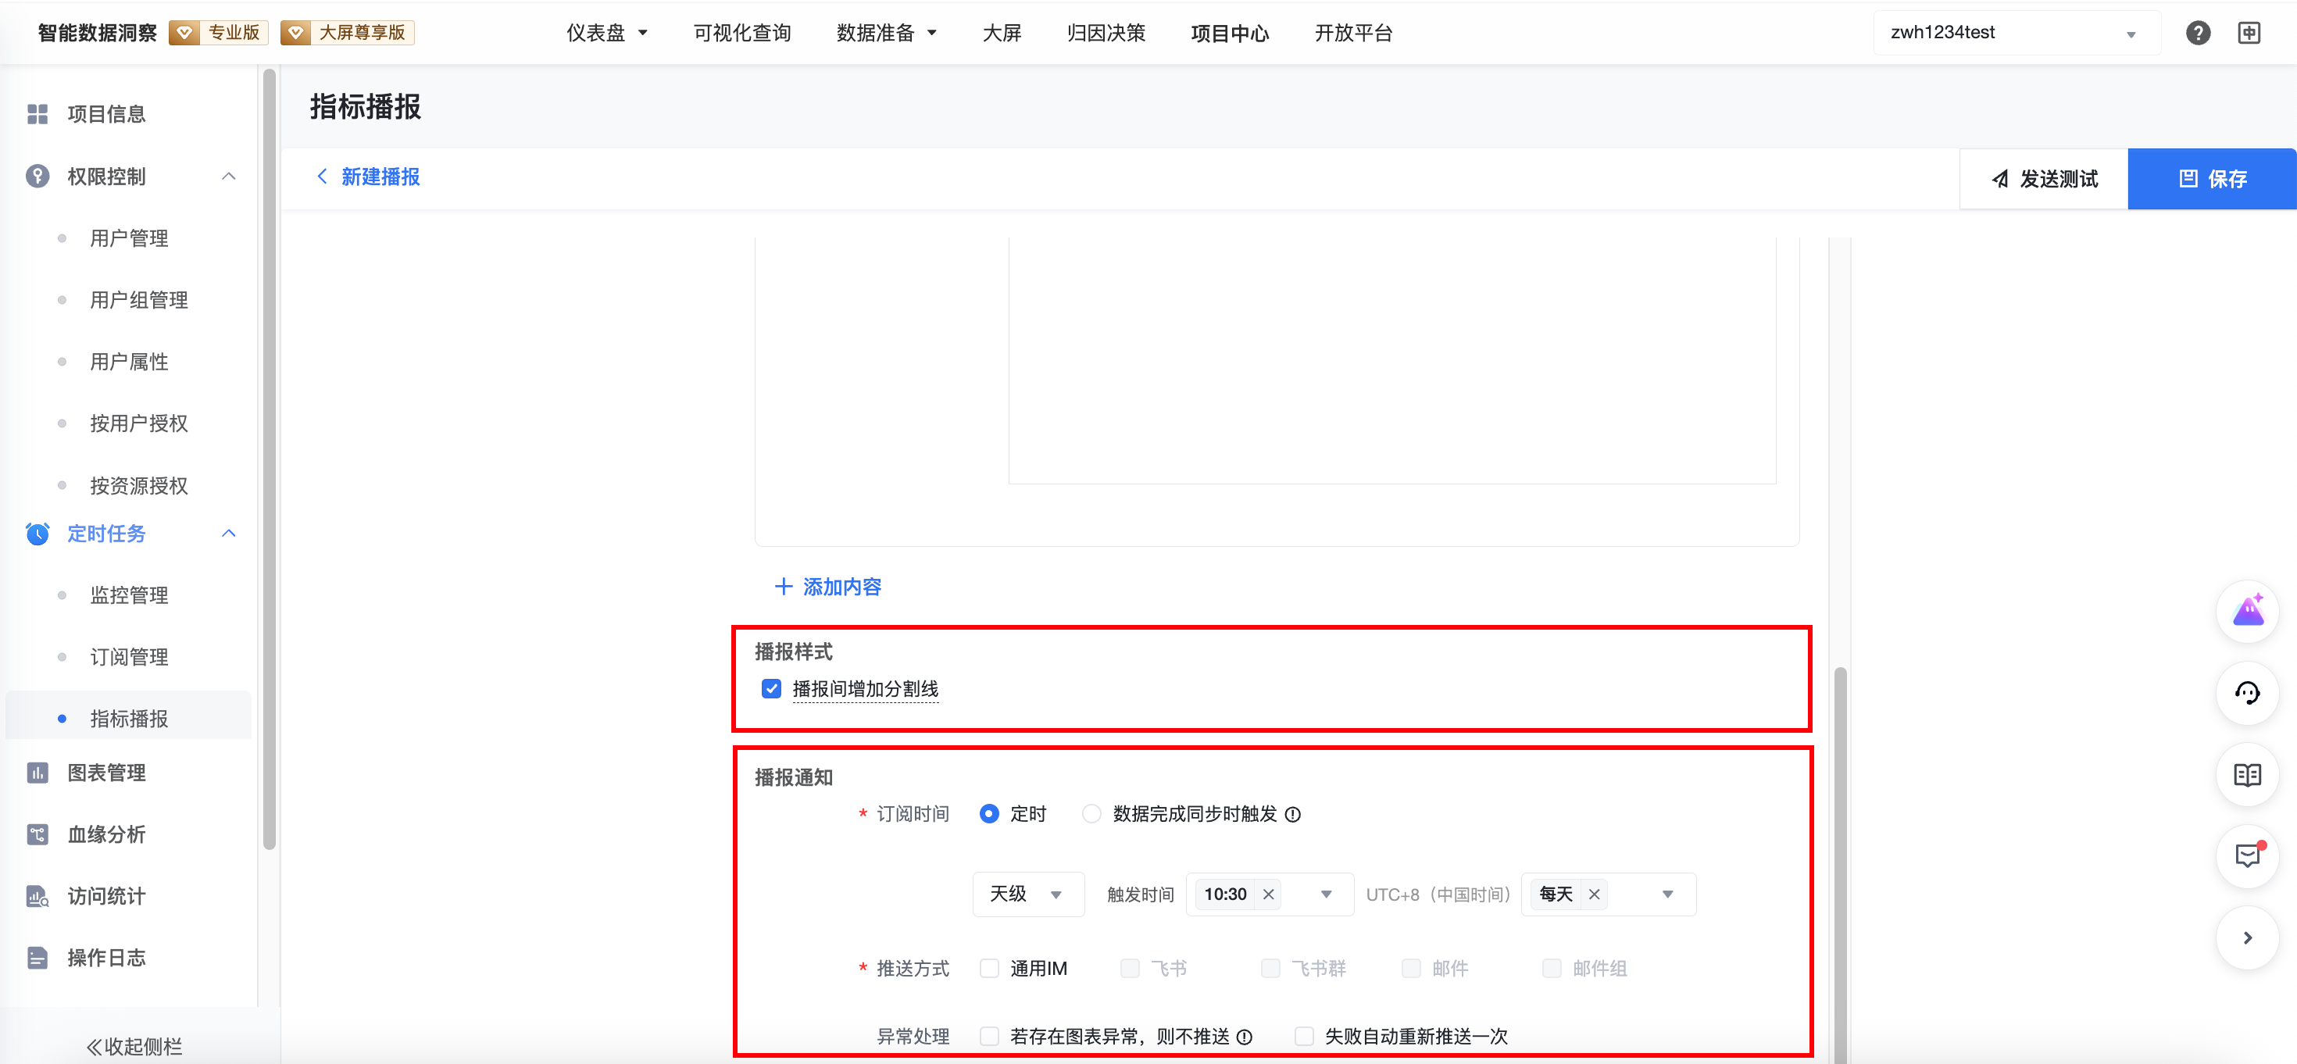Open the 天级 frequency dropdown
Screen dimensions: 2297x1064
tap(1027, 894)
